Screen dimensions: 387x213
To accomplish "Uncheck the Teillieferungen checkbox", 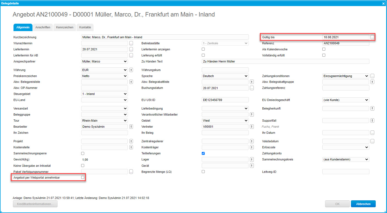I will coord(203,153).
